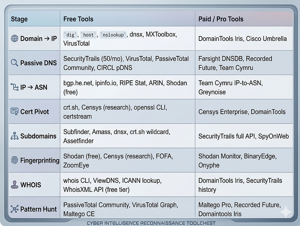
Task: Click ZoomEye text
Action: click(76, 165)
